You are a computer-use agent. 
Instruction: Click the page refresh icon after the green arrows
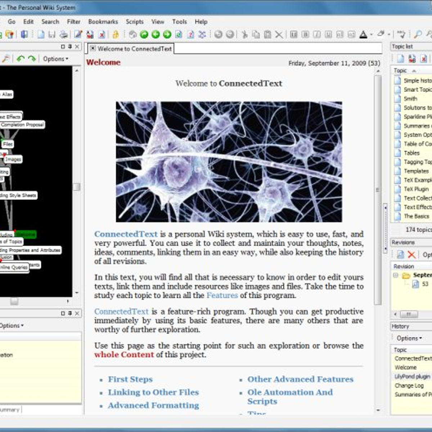tap(179, 34)
